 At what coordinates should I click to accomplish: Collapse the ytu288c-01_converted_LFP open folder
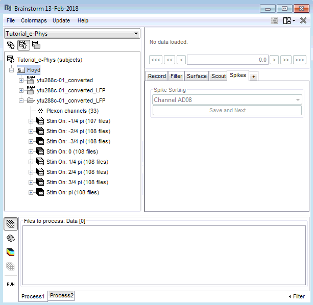tap(21, 100)
